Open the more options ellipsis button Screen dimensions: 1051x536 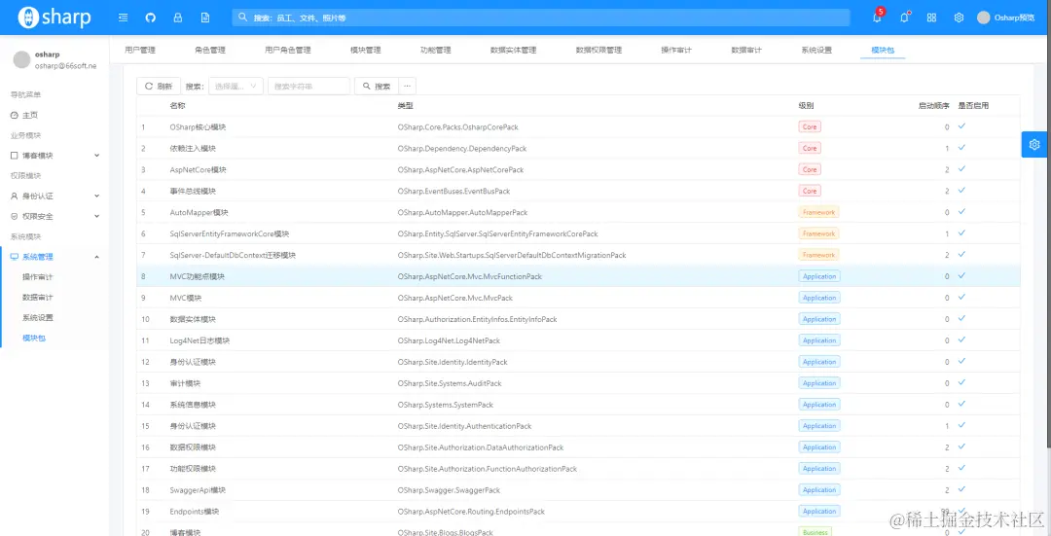(x=407, y=86)
